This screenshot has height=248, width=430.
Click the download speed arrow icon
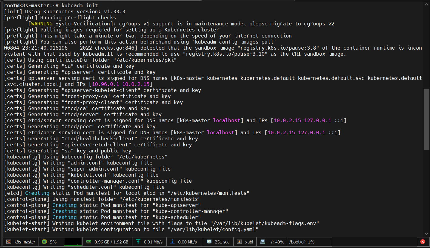click(173, 242)
